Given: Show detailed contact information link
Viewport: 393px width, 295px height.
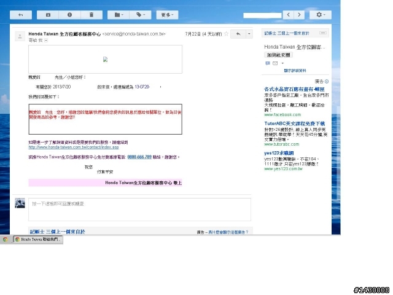Looking at the screenshot, I should 295,71.
